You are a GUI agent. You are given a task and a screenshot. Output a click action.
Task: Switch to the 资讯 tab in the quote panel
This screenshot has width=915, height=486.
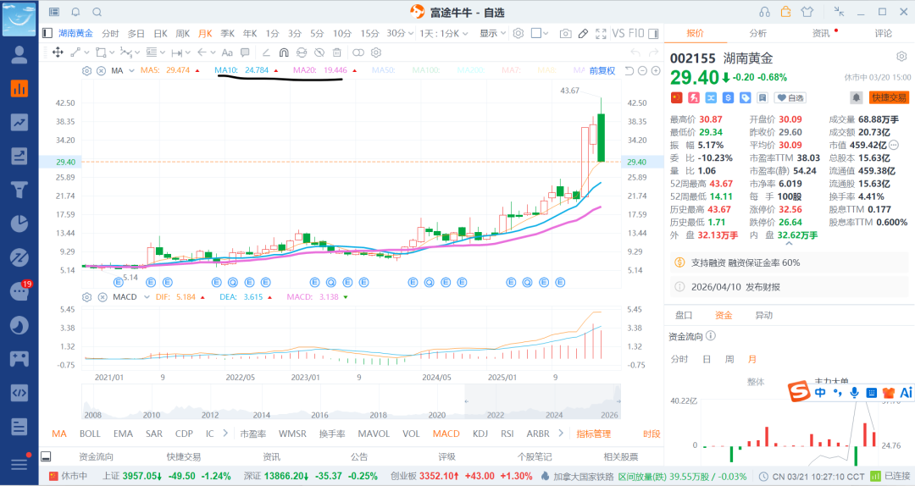coord(821,33)
